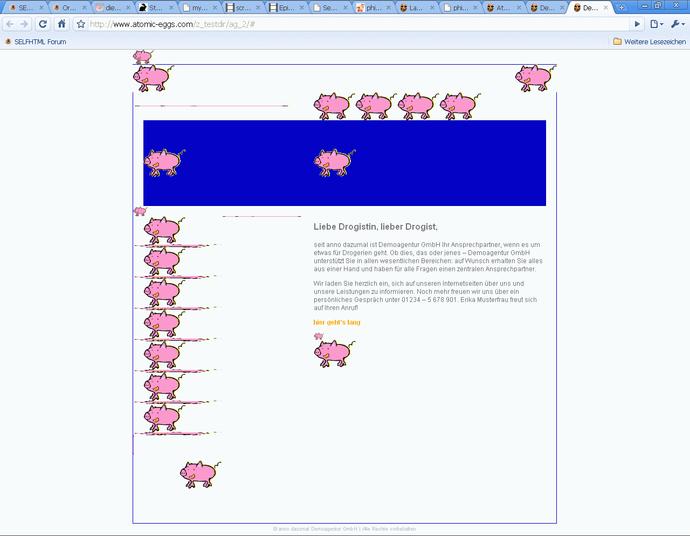Screen dimensions: 690x536
Task: Click the browser Back arrow button
Action: pyautogui.click(x=10, y=24)
